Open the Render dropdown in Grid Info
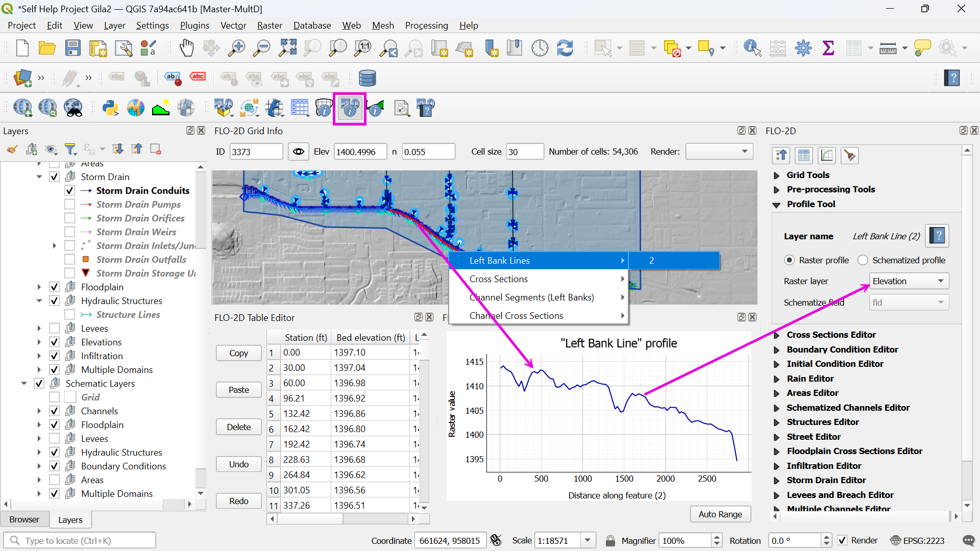Image resolution: width=980 pixels, height=551 pixels. pyautogui.click(x=719, y=152)
